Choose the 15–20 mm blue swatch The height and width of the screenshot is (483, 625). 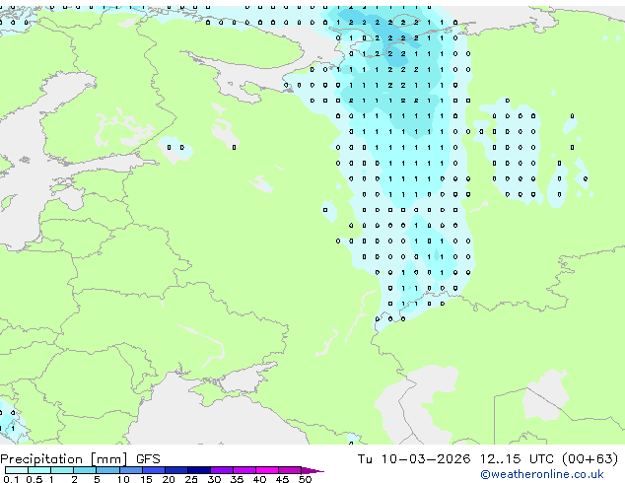point(154,470)
